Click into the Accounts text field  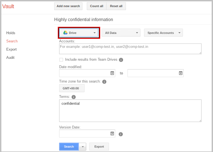click(x=130, y=49)
